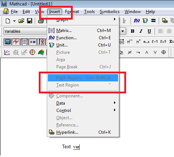Toggle italic formatting button
Image resolution: width=174 pixels, height=157 pixels.
pos(141,31)
